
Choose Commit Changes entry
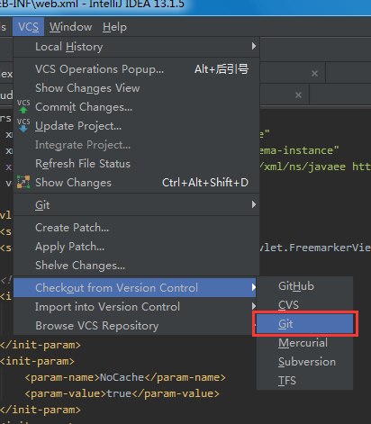pyautogui.click(x=136, y=107)
